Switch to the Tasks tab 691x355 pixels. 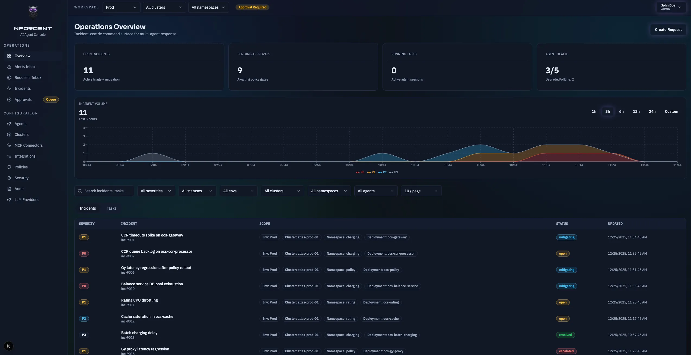click(111, 208)
